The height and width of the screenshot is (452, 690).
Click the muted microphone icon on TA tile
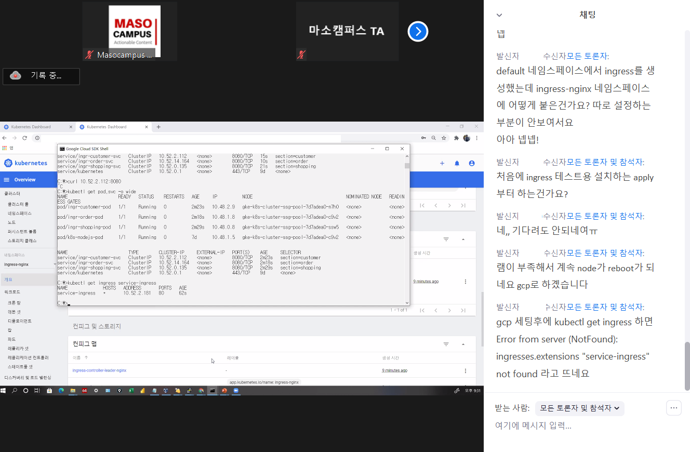300,54
